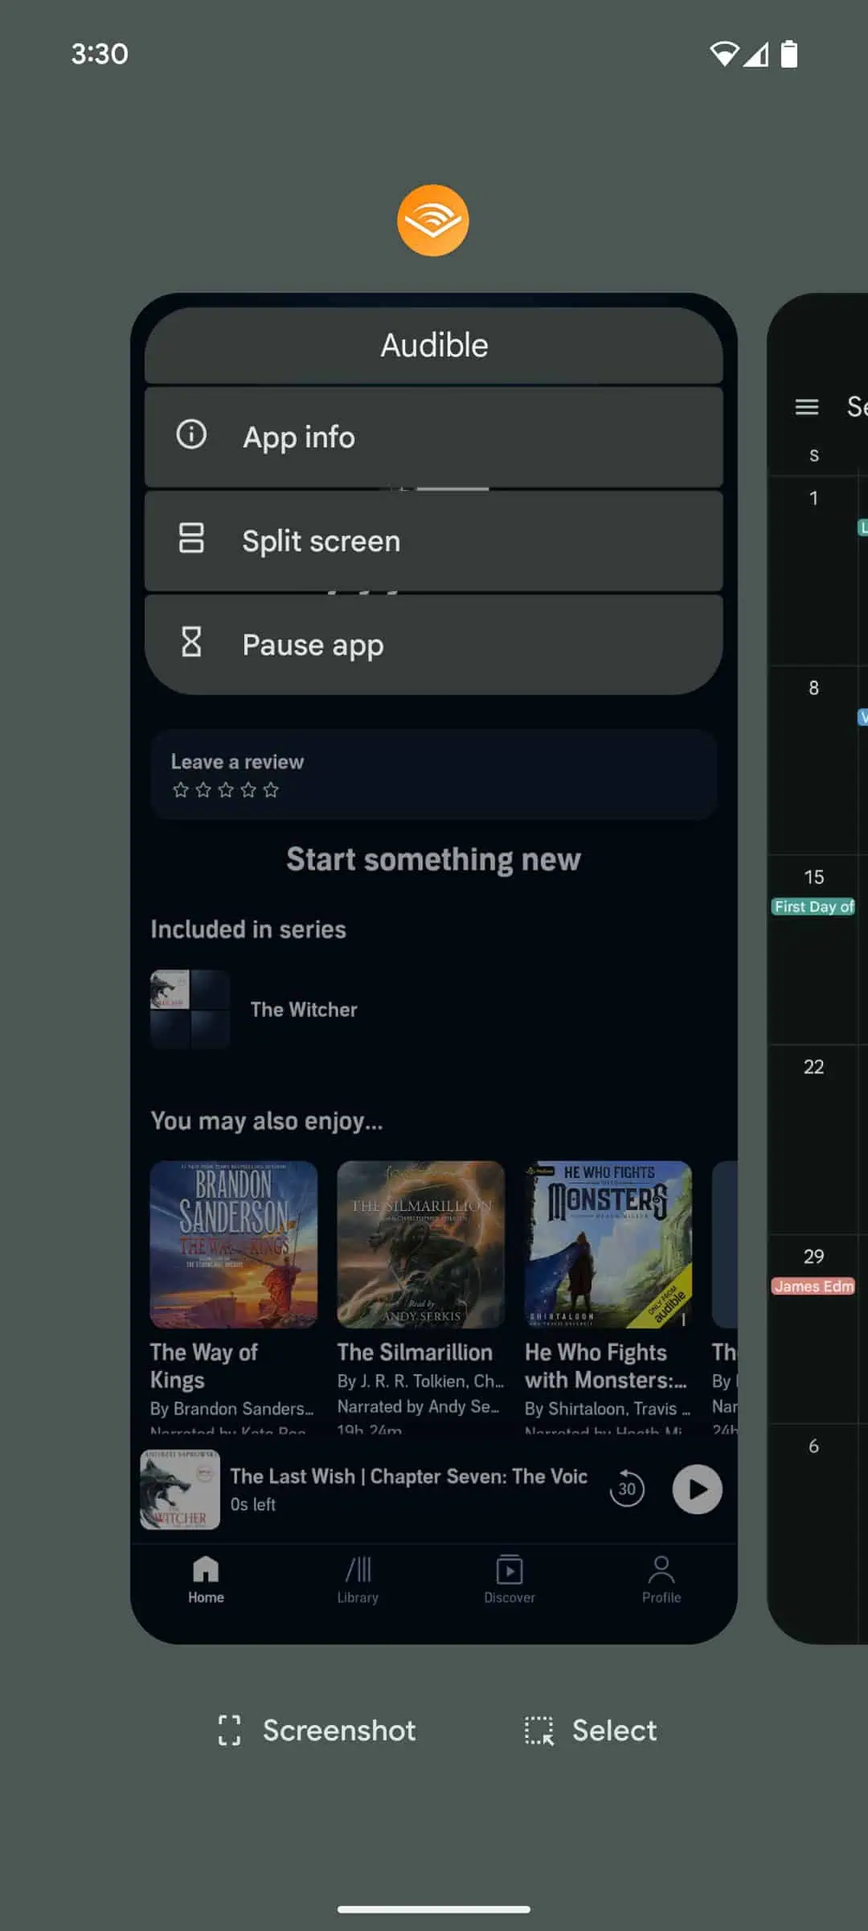
Task: Go to Profile tab
Action: [x=661, y=1580]
